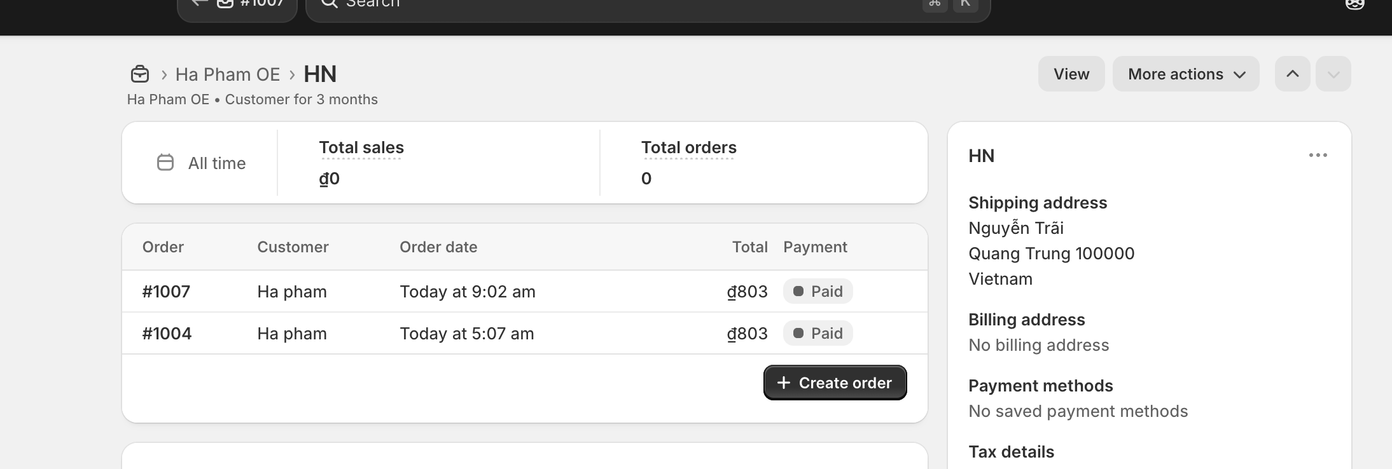This screenshot has height=469, width=1392.
Task: Expand the More actions dropdown
Action: [x=1185, y=74]
